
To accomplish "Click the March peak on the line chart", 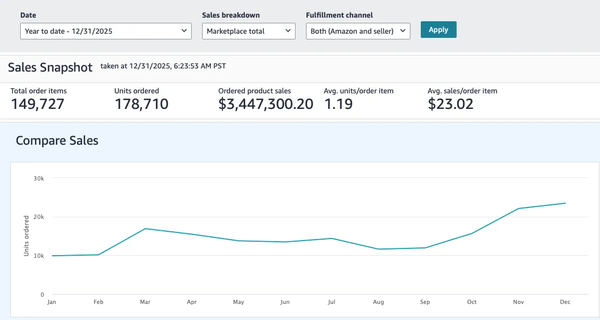I will (145, 229).
